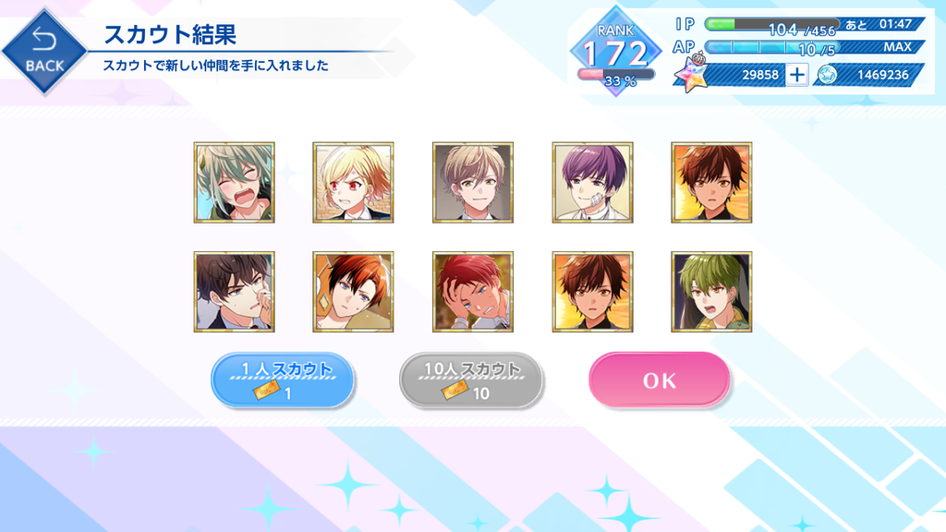Screen dimensions: 946x532
Task: Select the top-row brown-haired orange background card
Action: 711,183
